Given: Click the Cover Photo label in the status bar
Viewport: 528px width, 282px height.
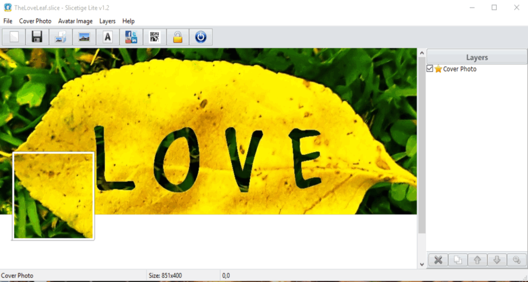Looking at the screenshot, I should [x=17, y=276].
